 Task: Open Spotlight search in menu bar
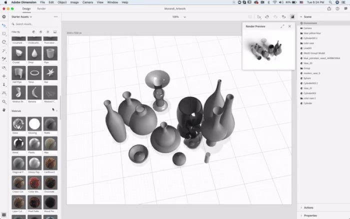click(330, 2)
